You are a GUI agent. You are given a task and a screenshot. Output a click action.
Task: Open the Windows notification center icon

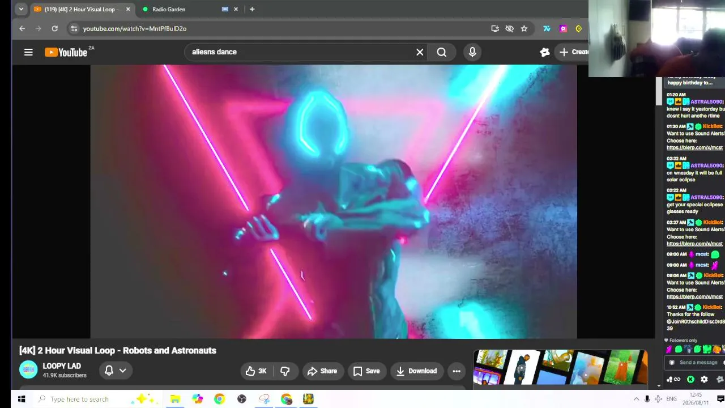[x=720, y=399]
